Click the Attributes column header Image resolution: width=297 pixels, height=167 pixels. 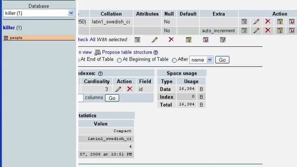coord(147,14)
